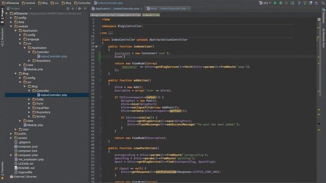Toggle the Remote Host tool window button

coord(323,38)
